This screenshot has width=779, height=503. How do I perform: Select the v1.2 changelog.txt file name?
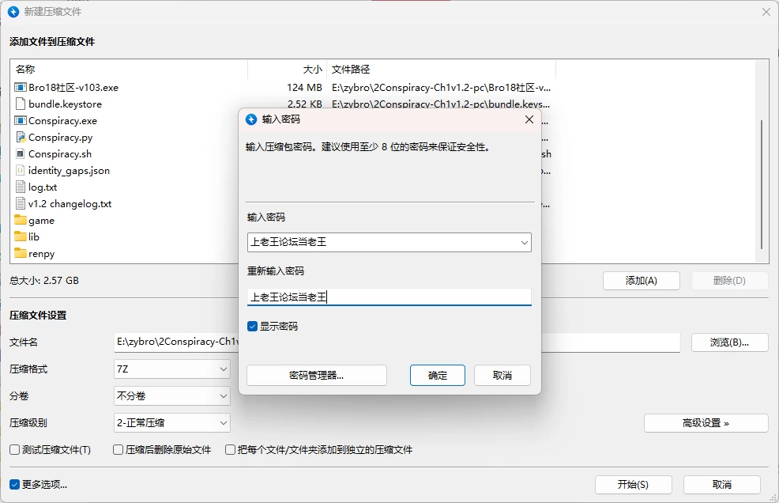tap(70, 204)
